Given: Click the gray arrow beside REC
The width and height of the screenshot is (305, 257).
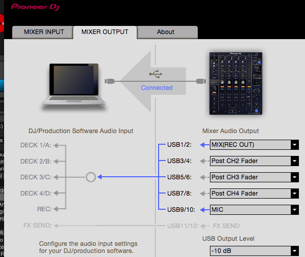Looking at the screenshot, I should 58,209.
